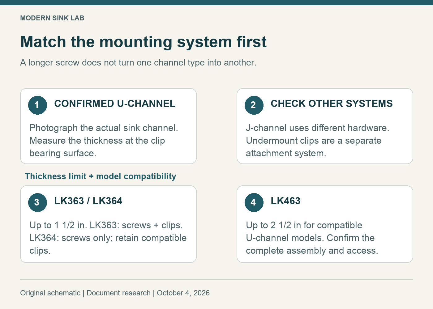This screenshot has height=309, width=433.
Task: Click "Document research" in the footer
Action: 118,293
